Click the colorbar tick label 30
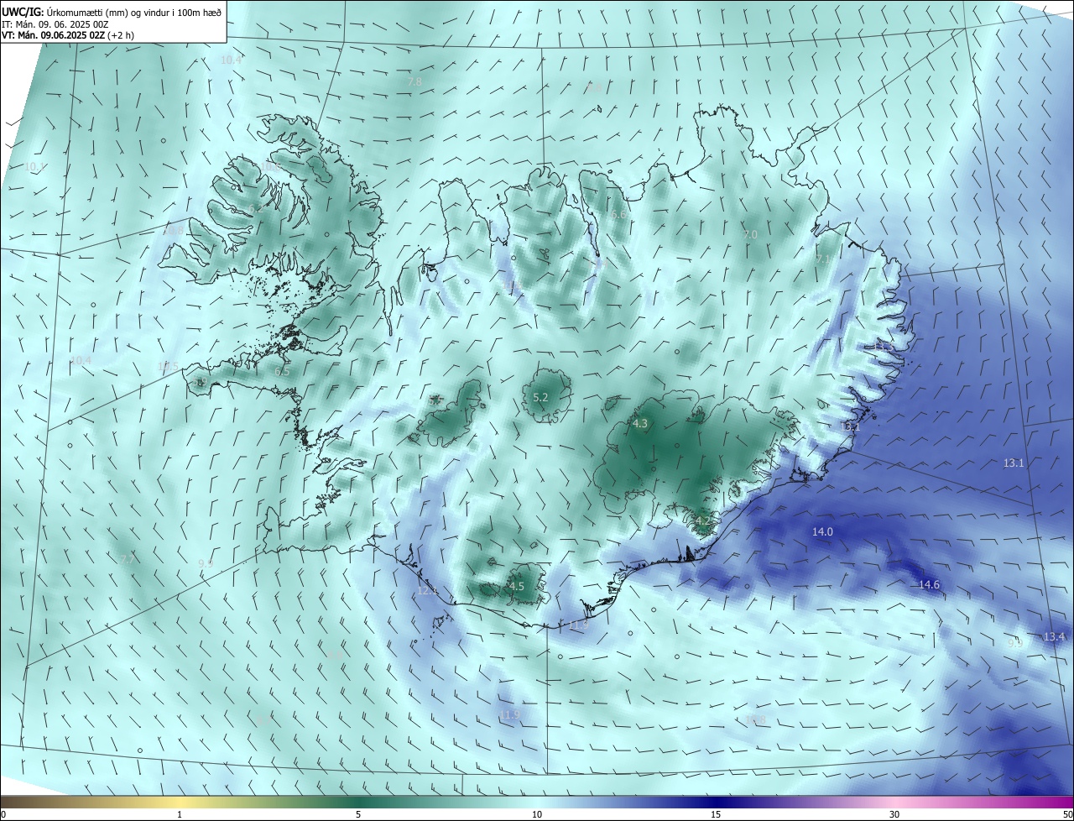 894,814
